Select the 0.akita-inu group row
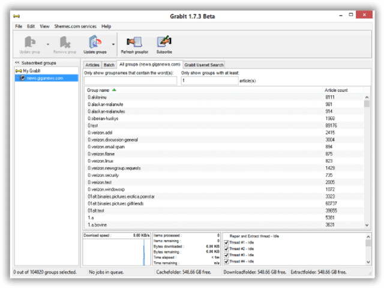The width and height of the screenshot is (384, 288). click(x=224, y=97)
